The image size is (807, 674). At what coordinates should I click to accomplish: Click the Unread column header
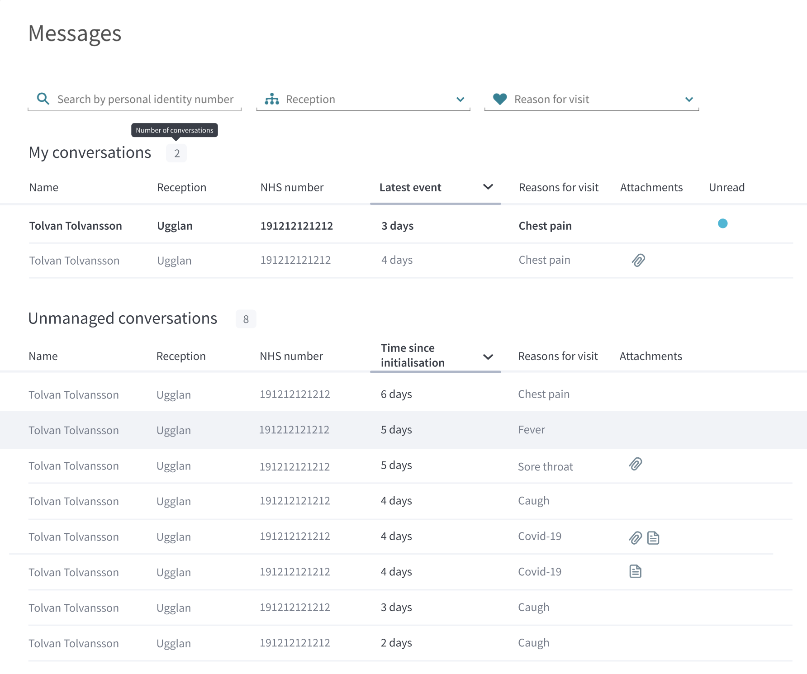point(726,187)
